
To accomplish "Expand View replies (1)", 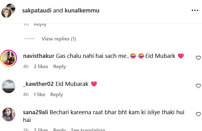I will click(59, 39).
